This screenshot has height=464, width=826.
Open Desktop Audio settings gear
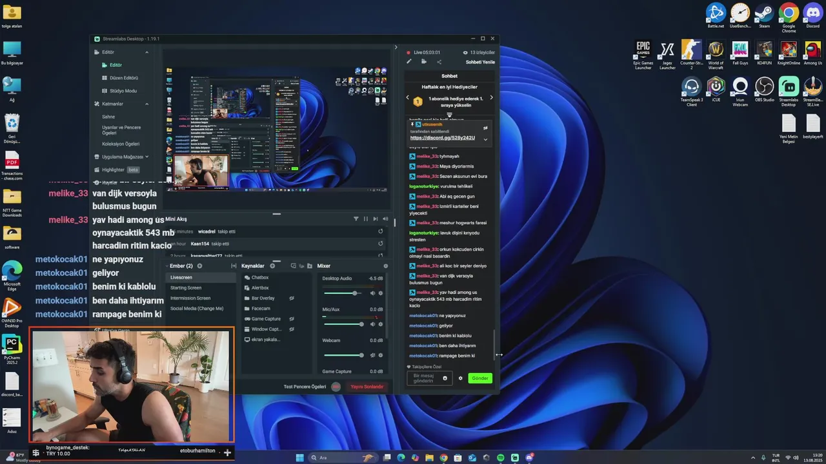point(381,293)
